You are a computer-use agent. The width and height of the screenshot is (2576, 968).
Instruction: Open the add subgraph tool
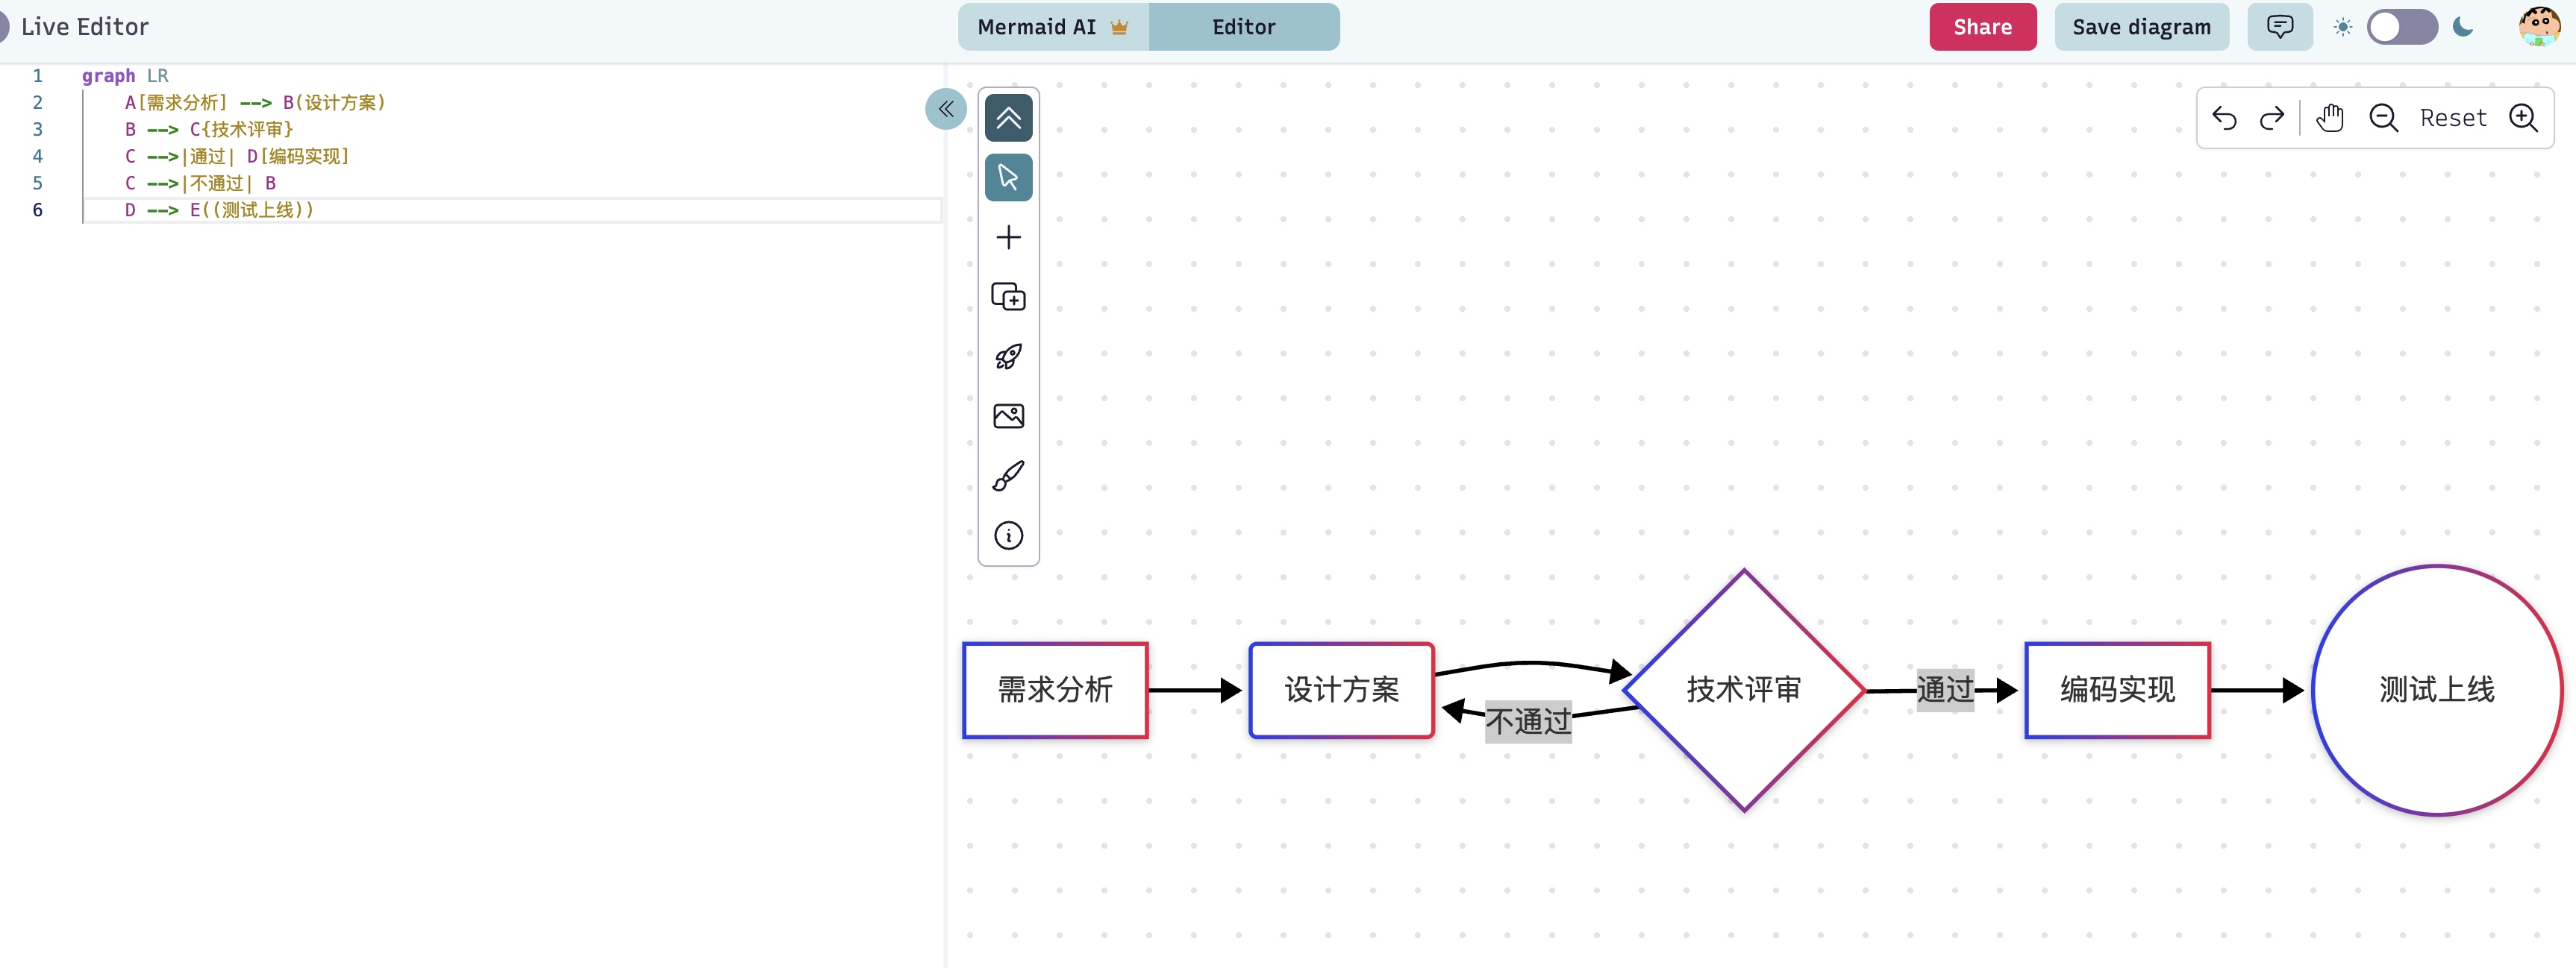(x=1008, y=297)
